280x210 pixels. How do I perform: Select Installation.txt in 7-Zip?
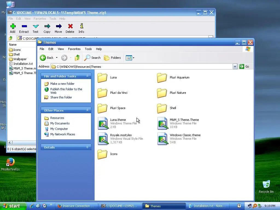coord(21,64)
